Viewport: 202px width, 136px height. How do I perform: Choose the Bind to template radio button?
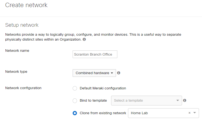tap(75, 101)
